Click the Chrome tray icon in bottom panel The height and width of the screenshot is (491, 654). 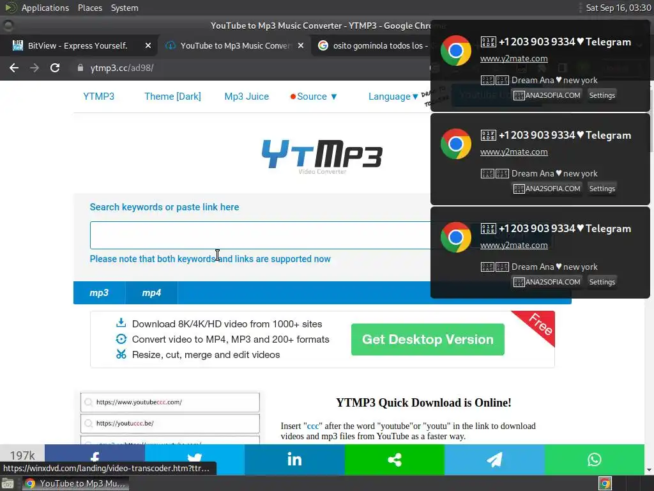(605, 483)
